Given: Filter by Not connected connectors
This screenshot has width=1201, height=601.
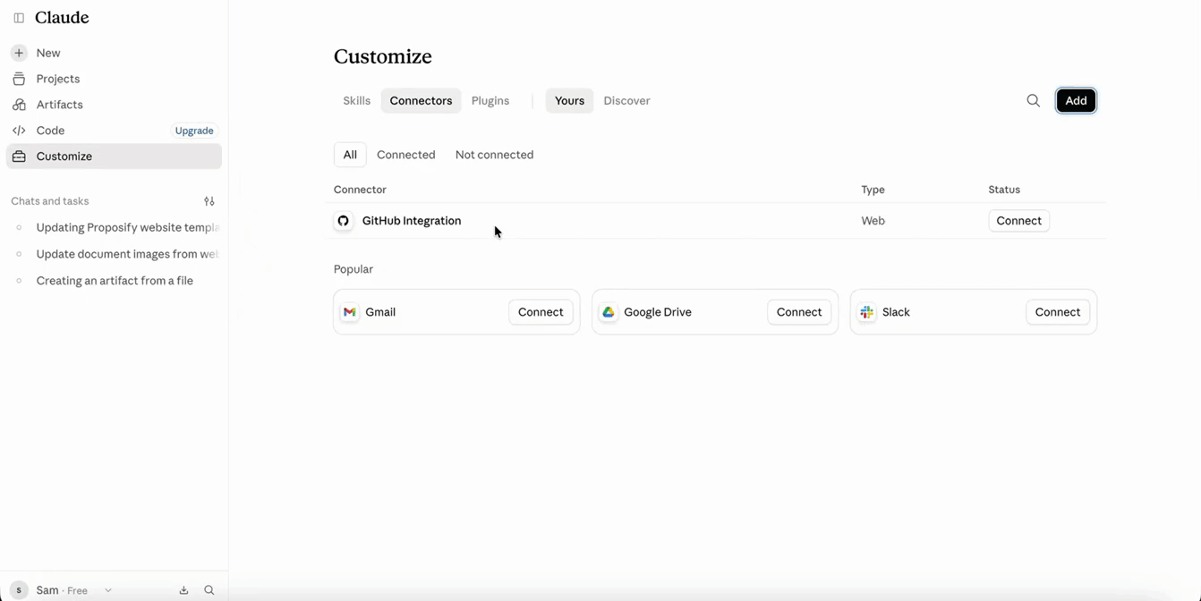Looking at the screenshot, I should click(x=494, y=155).
